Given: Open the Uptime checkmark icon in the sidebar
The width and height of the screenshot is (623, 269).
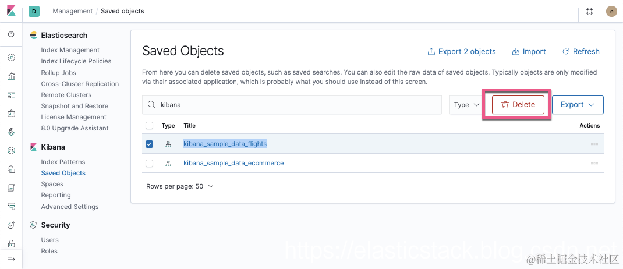Looking at the screenshot, I should [11, 225].
